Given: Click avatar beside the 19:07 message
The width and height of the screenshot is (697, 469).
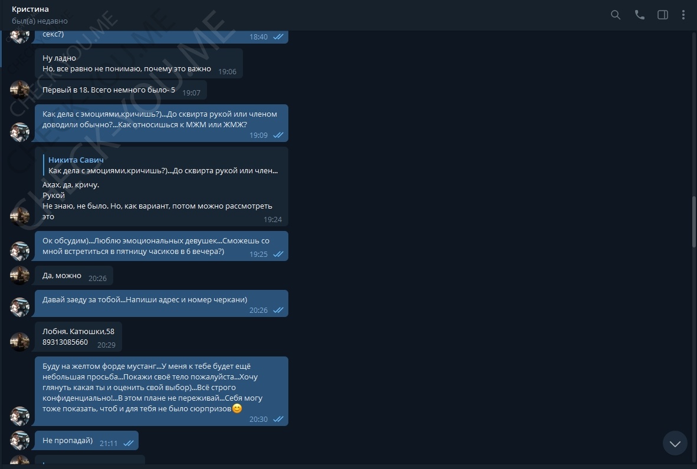Looking at the screenshot, I should [19, 90].
